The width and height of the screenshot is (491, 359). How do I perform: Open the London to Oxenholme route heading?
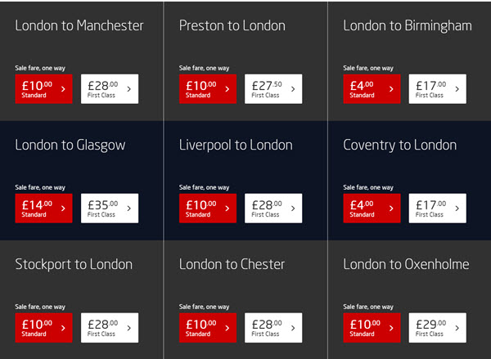coord(406,264)
